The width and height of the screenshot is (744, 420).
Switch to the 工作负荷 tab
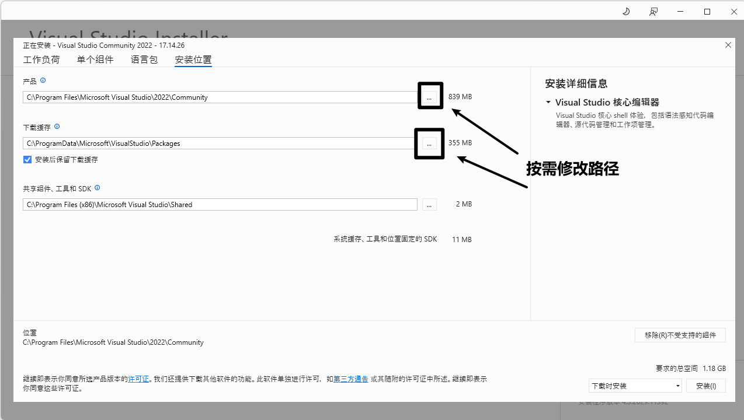tap(41, 60)
